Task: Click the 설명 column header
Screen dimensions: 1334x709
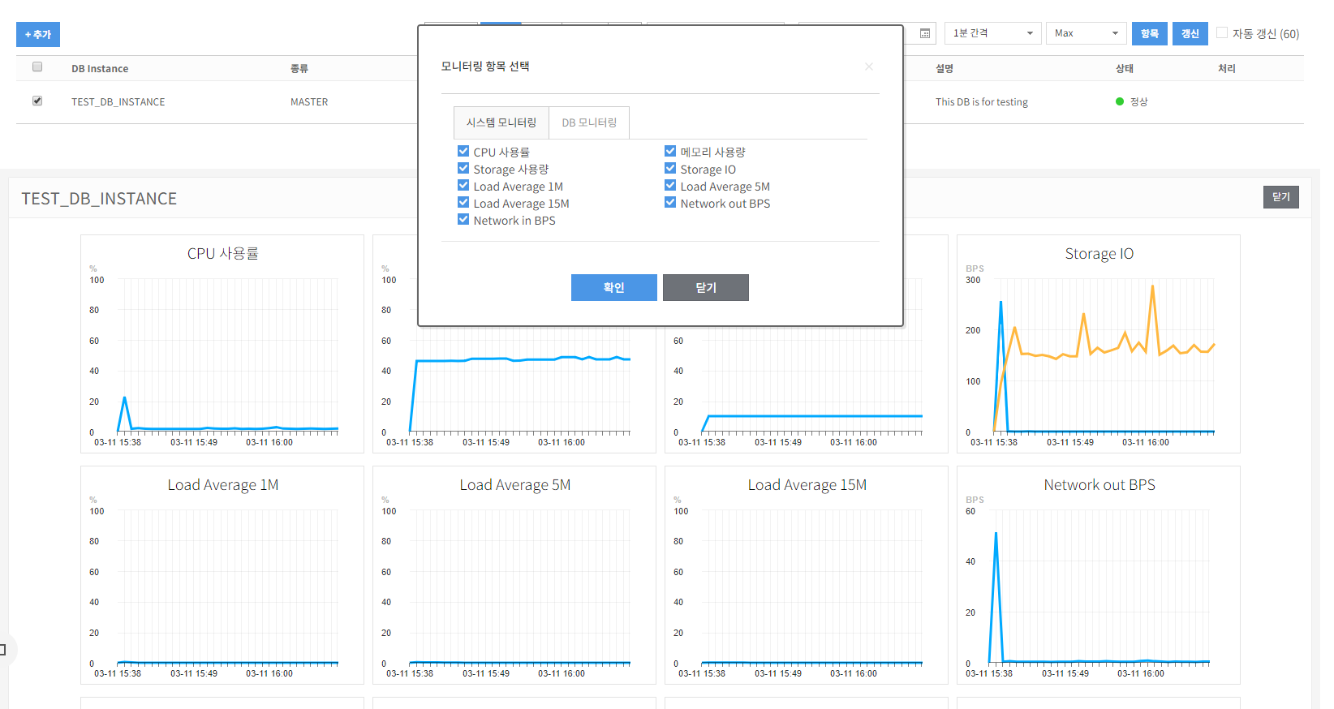Action: 945,68
